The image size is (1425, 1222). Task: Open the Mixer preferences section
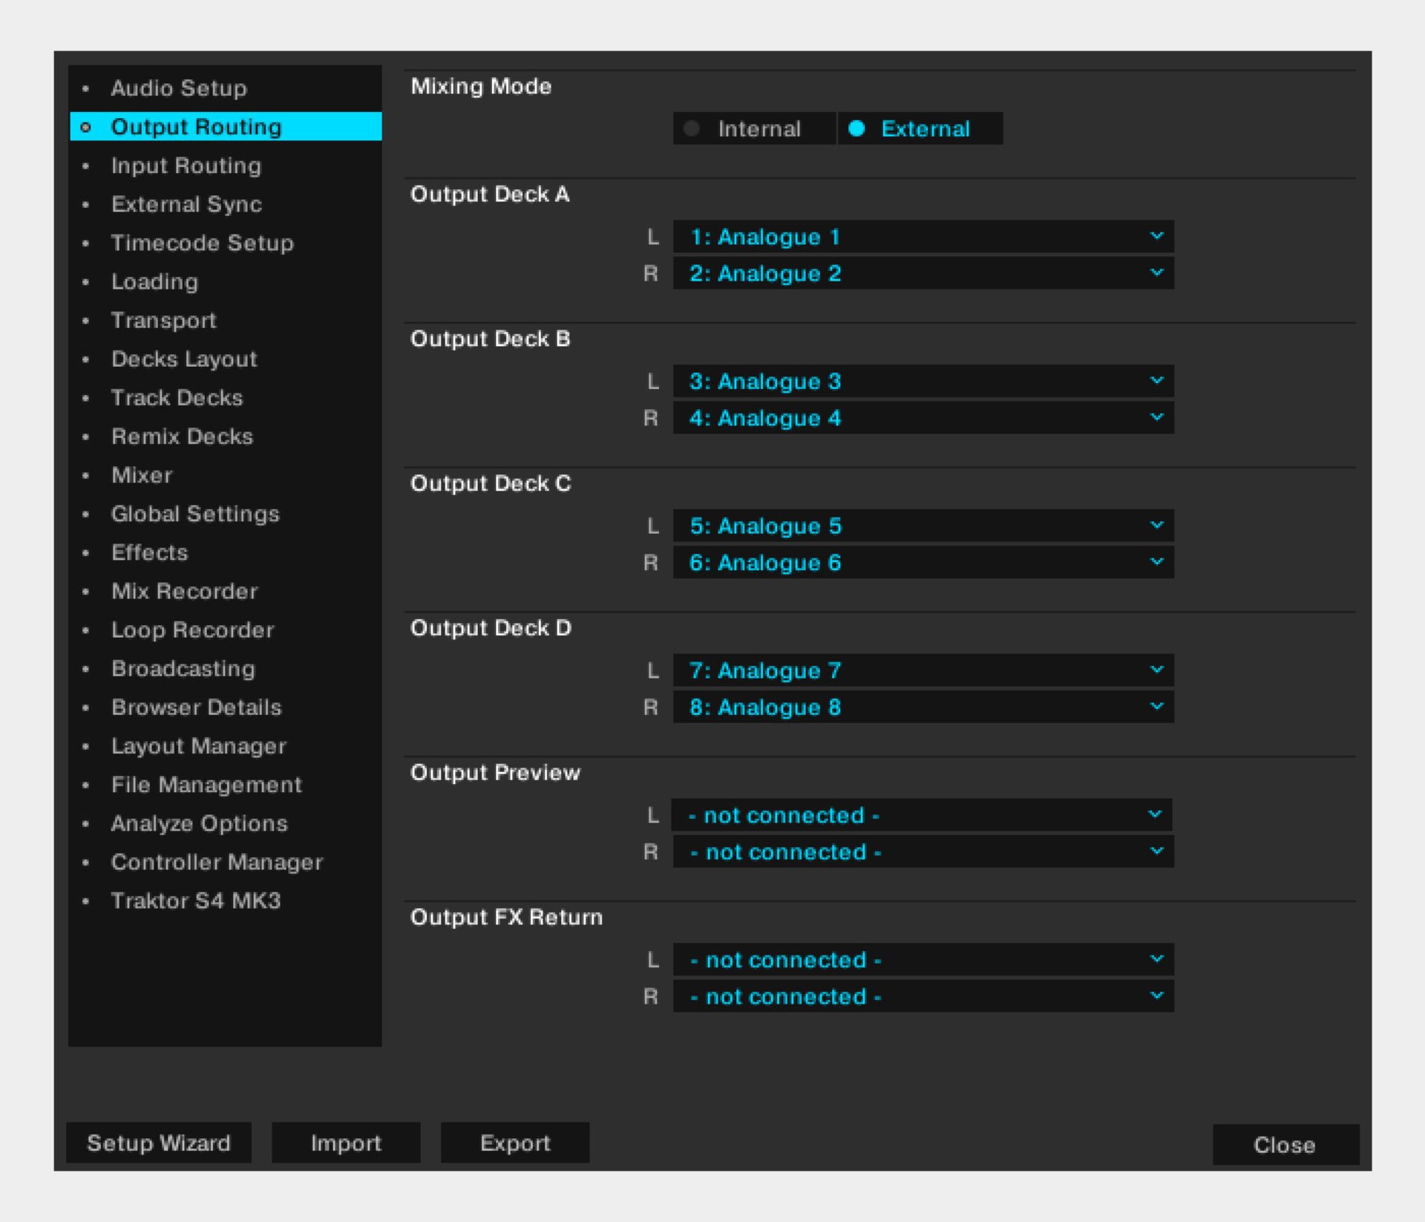pos(141,475)
